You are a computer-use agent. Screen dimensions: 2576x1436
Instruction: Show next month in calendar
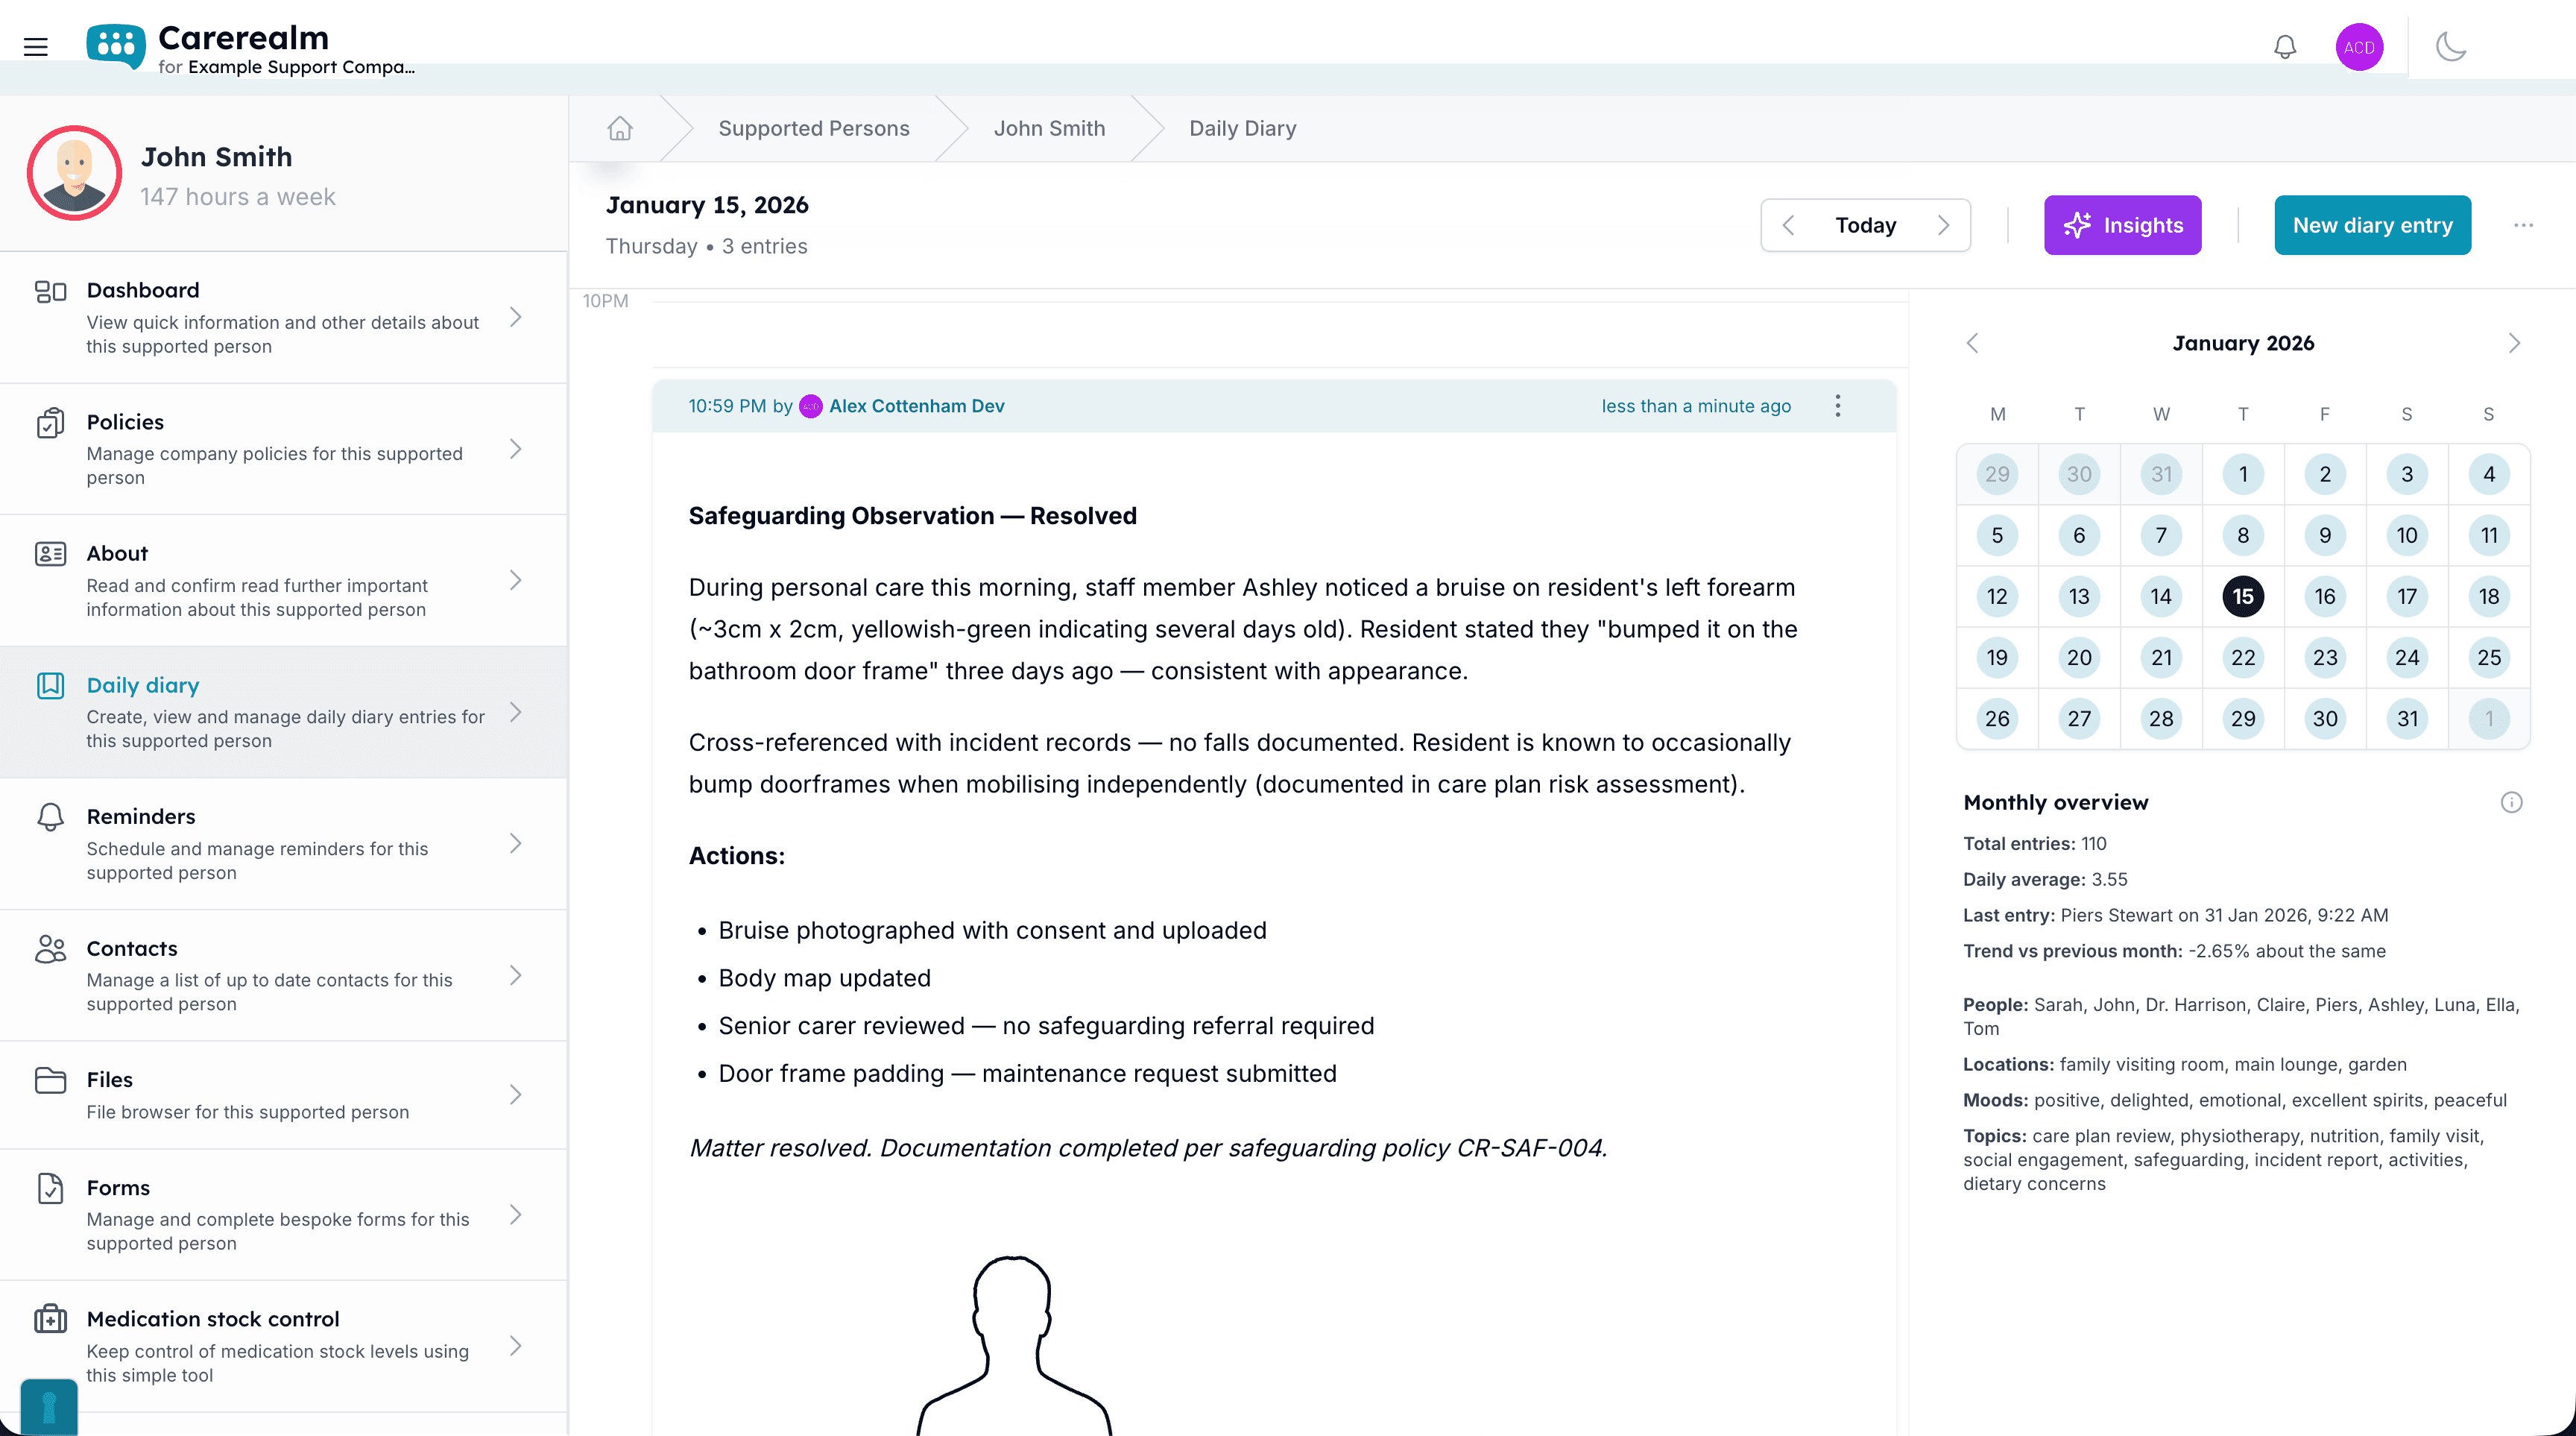[x=2514, y=343]
